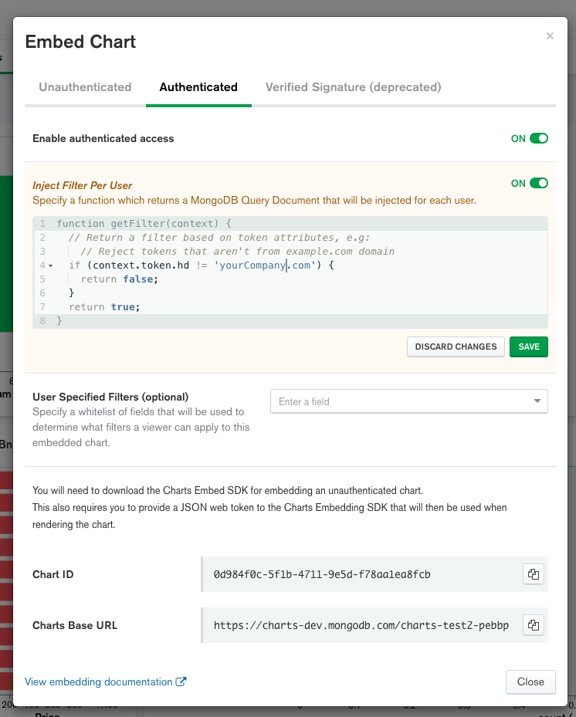This screenshot has height=717, width=576.
Task: Click line number 8 in code gutter
Action: pyautogui.click(x=42, y=320)
